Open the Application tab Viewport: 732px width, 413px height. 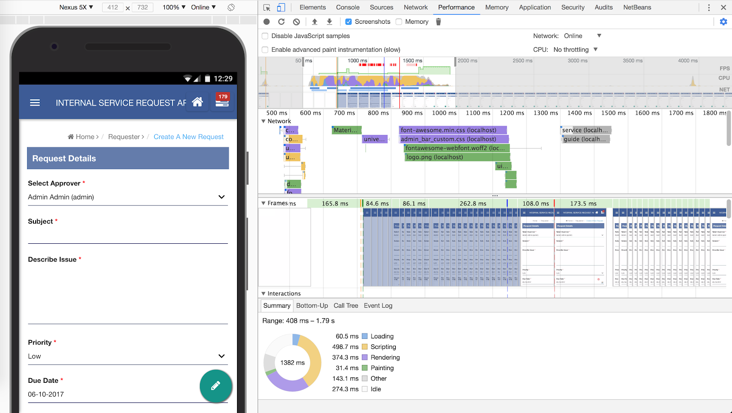pos(535,7)
